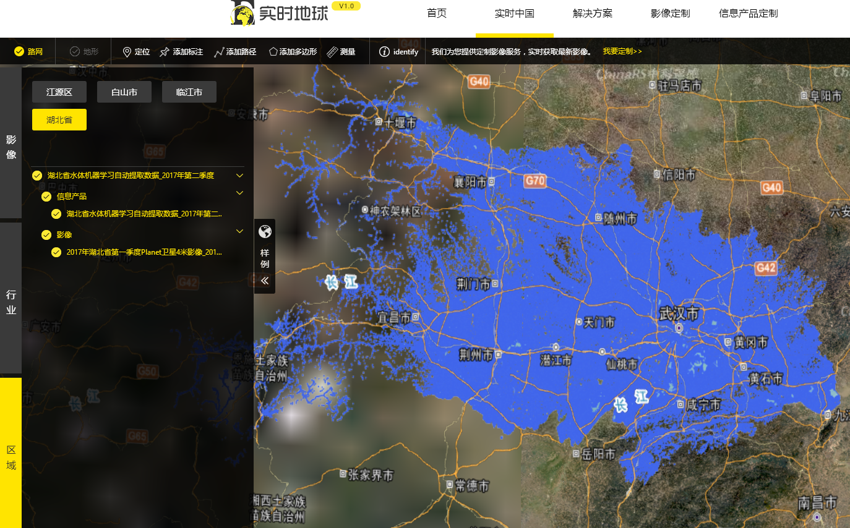Screen dimensions: 850x528
Task: Click the 2017年湖北省第一季度Planet卫星4米影像 layer name
Action: pos(144,252)
